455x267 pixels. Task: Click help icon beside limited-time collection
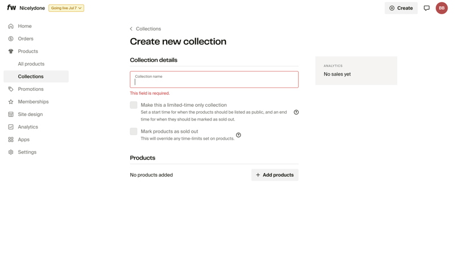(x=296, y=112)
